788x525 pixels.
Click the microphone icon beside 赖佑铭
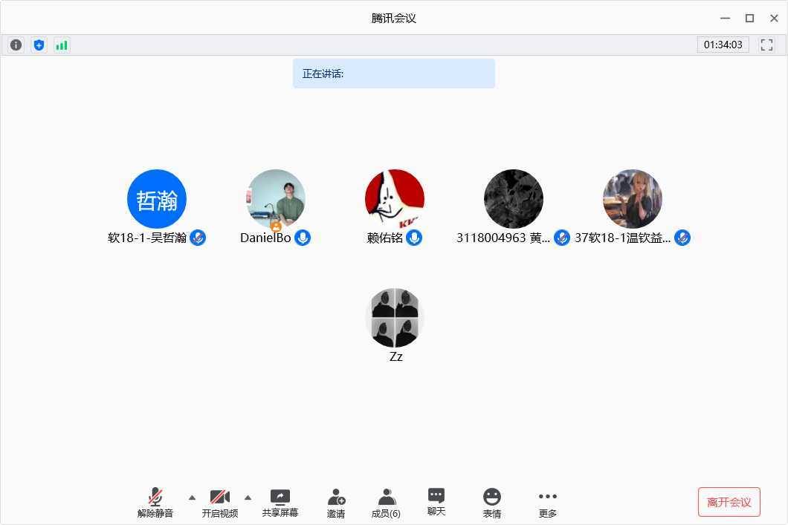tap(414, 238)
